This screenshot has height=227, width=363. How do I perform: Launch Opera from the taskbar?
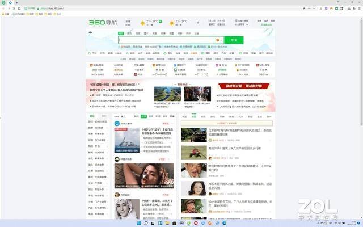point(196,223)
